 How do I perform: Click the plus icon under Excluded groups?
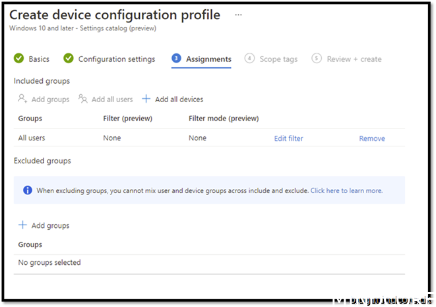click(x=23, y=225)
